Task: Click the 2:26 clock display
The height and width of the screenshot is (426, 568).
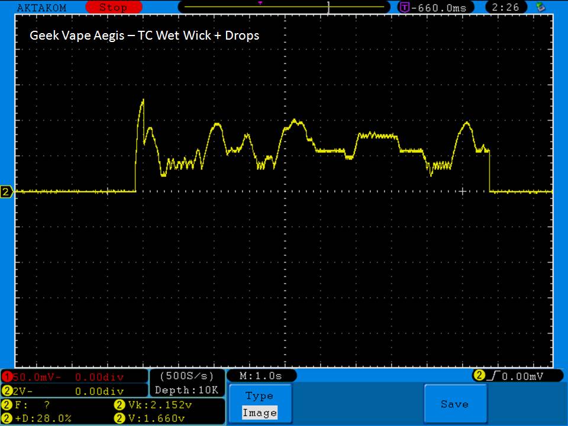Action: click(x=505, y=8)
